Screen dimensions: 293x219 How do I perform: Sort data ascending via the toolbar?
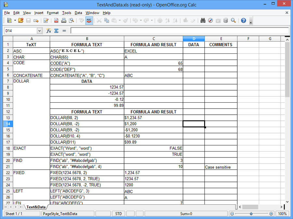click(168, 20)
